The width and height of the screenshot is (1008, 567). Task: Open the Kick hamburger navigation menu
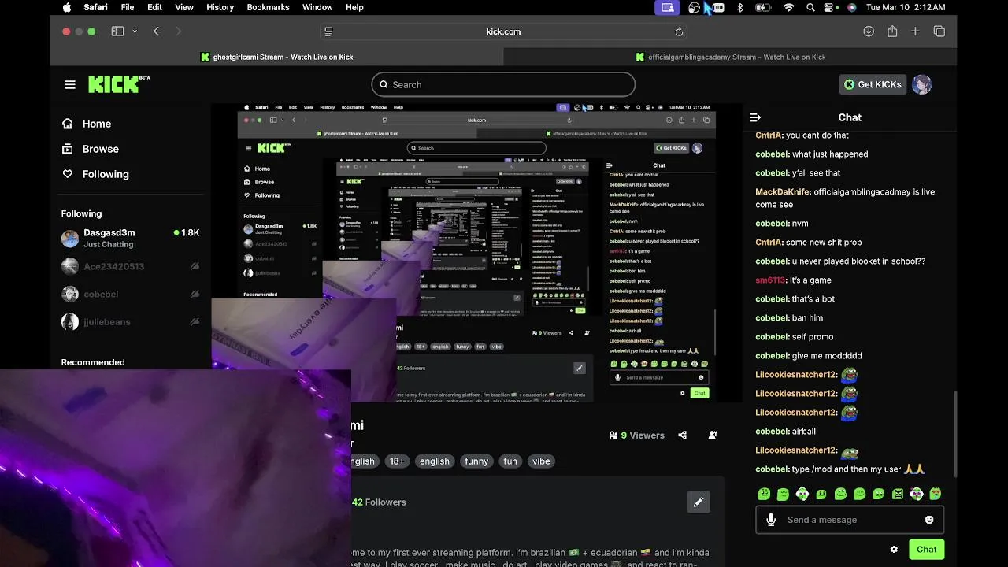pos(70,84)
